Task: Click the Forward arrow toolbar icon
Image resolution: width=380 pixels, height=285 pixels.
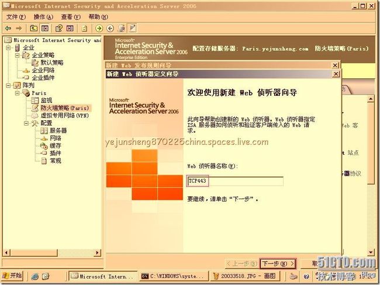Action: pos(19,29)
